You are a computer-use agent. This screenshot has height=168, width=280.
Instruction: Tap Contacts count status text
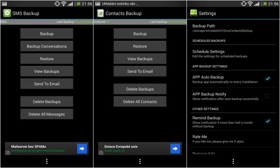click(x=101, y=22)
